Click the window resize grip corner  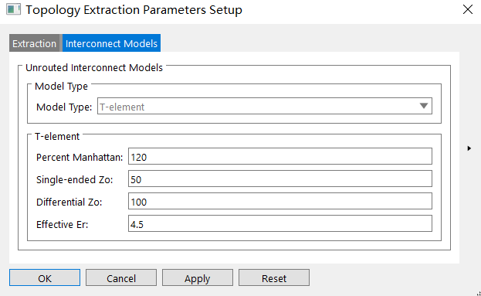point(478,293)
